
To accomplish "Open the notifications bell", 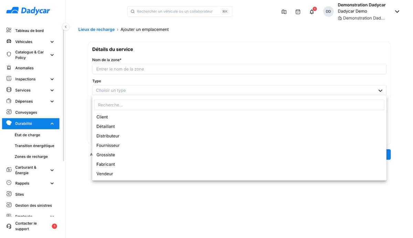I will tap(312, 12).
